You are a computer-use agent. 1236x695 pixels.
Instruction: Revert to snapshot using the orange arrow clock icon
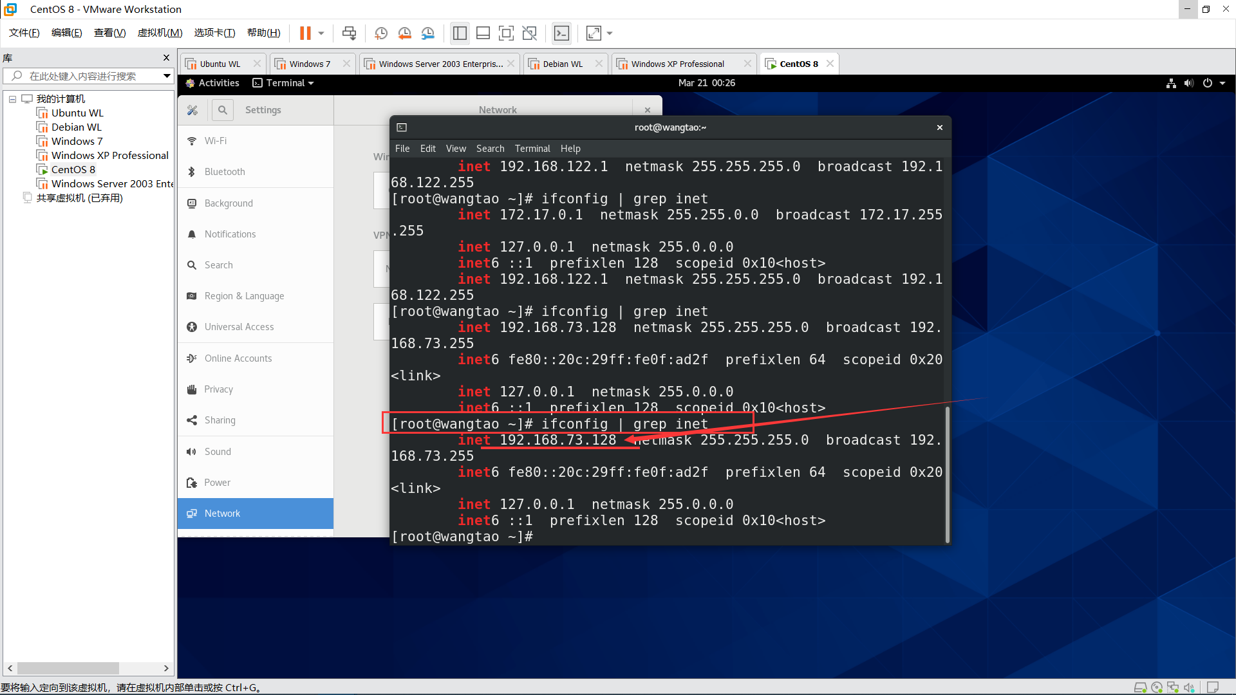404,33
